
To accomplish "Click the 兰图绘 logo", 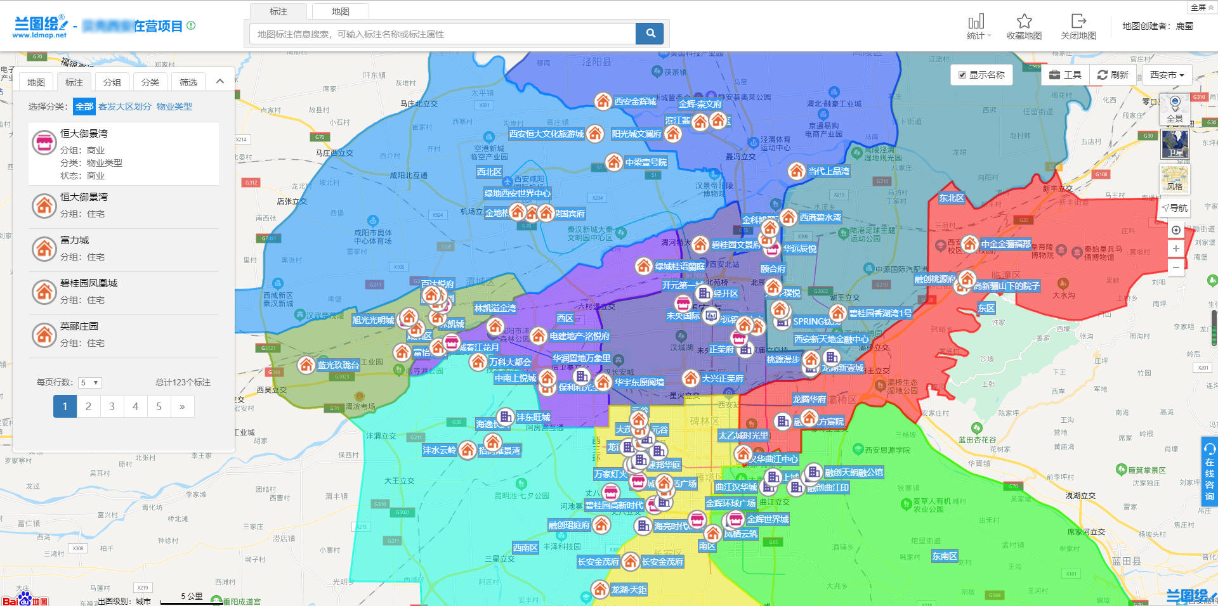I will point(41,26).
